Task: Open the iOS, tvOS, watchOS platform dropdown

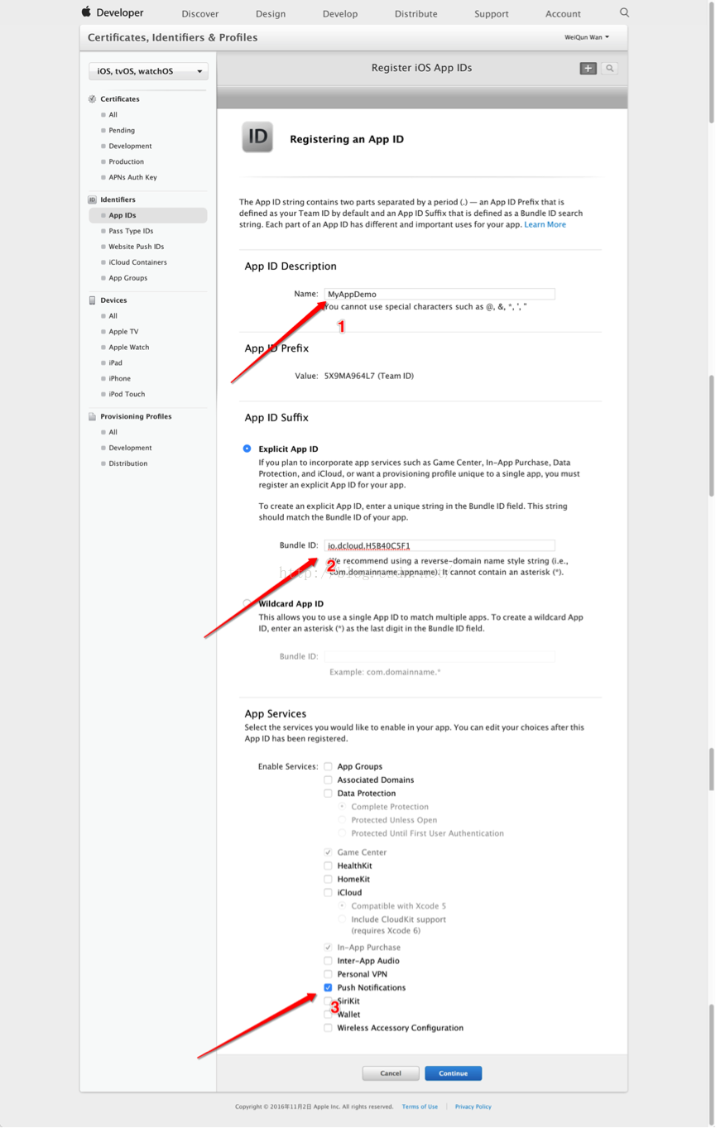Action: (x=148, y=71)
